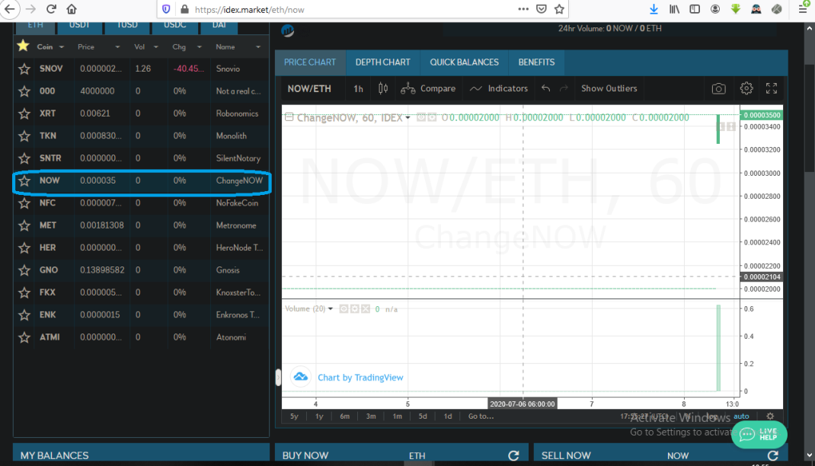Open the QUICK BALANCES tab
815x466 pixels.
(464, 62)
